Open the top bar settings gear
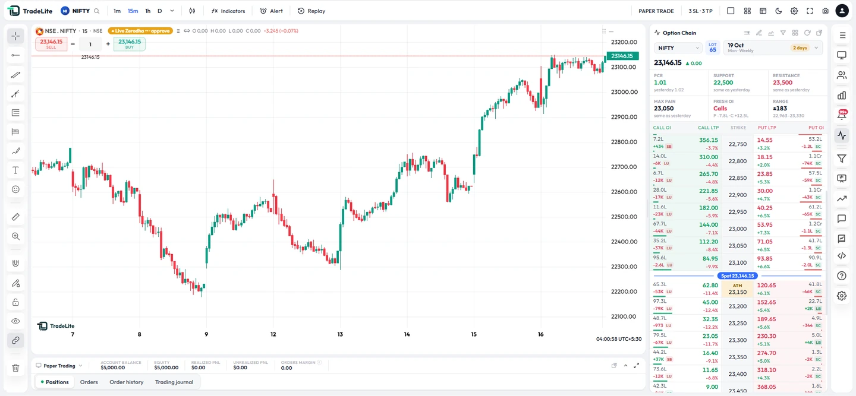The width and height of the screenshot is (856, 396). coord(794,11)
